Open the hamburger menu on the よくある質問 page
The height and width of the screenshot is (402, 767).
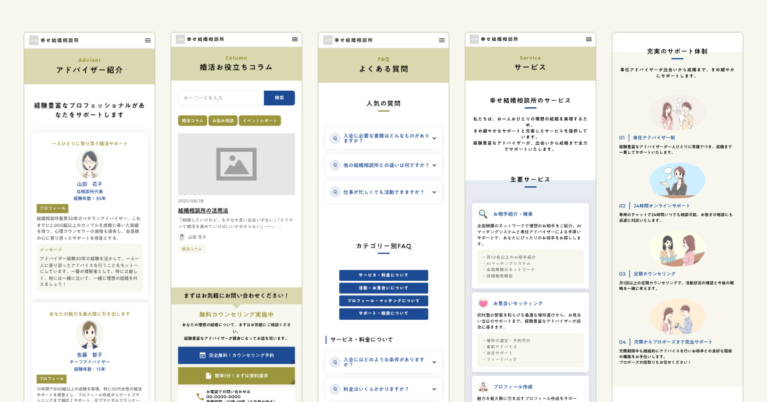[442, 39]
